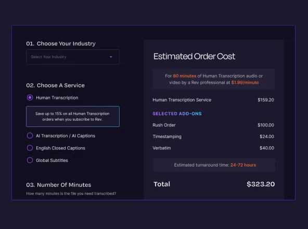Select the English Closed Captions radio button
The image size is (308, 229).
coord(30,148)
